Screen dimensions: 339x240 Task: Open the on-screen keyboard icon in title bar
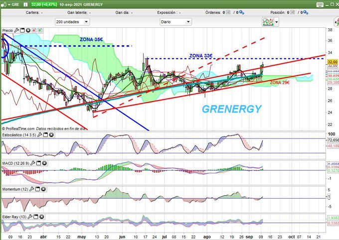point(320,4)
